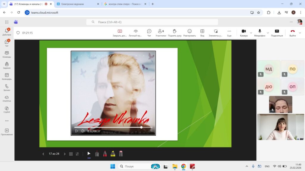Open leave meeting options arrow
The image size is (305, 171).
(300, 33)
